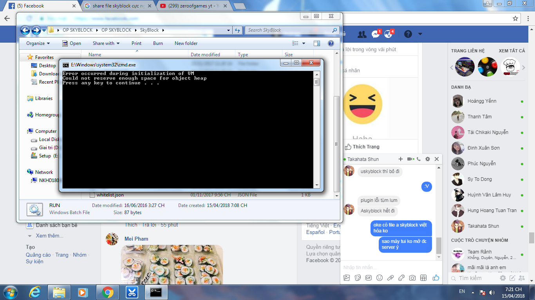Start a video call with Takahata Shun

(410, 159)
